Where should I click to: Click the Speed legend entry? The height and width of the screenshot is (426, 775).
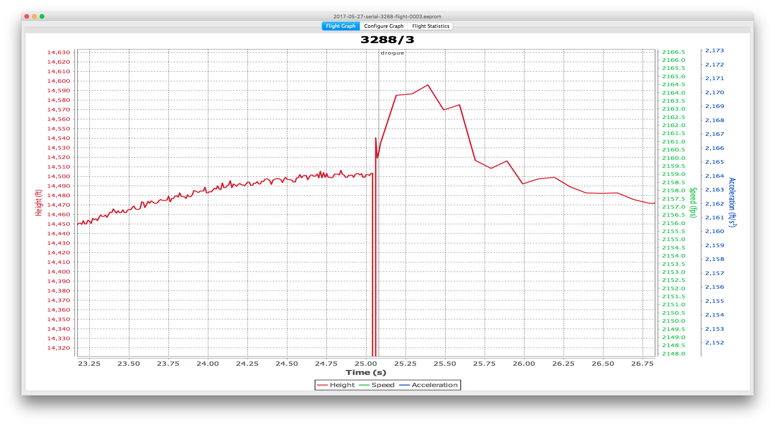tap(383, 385)
